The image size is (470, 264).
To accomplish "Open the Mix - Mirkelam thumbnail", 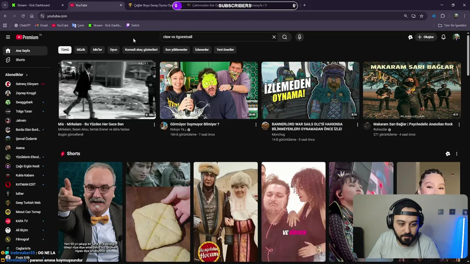I will tap(107, 90).
